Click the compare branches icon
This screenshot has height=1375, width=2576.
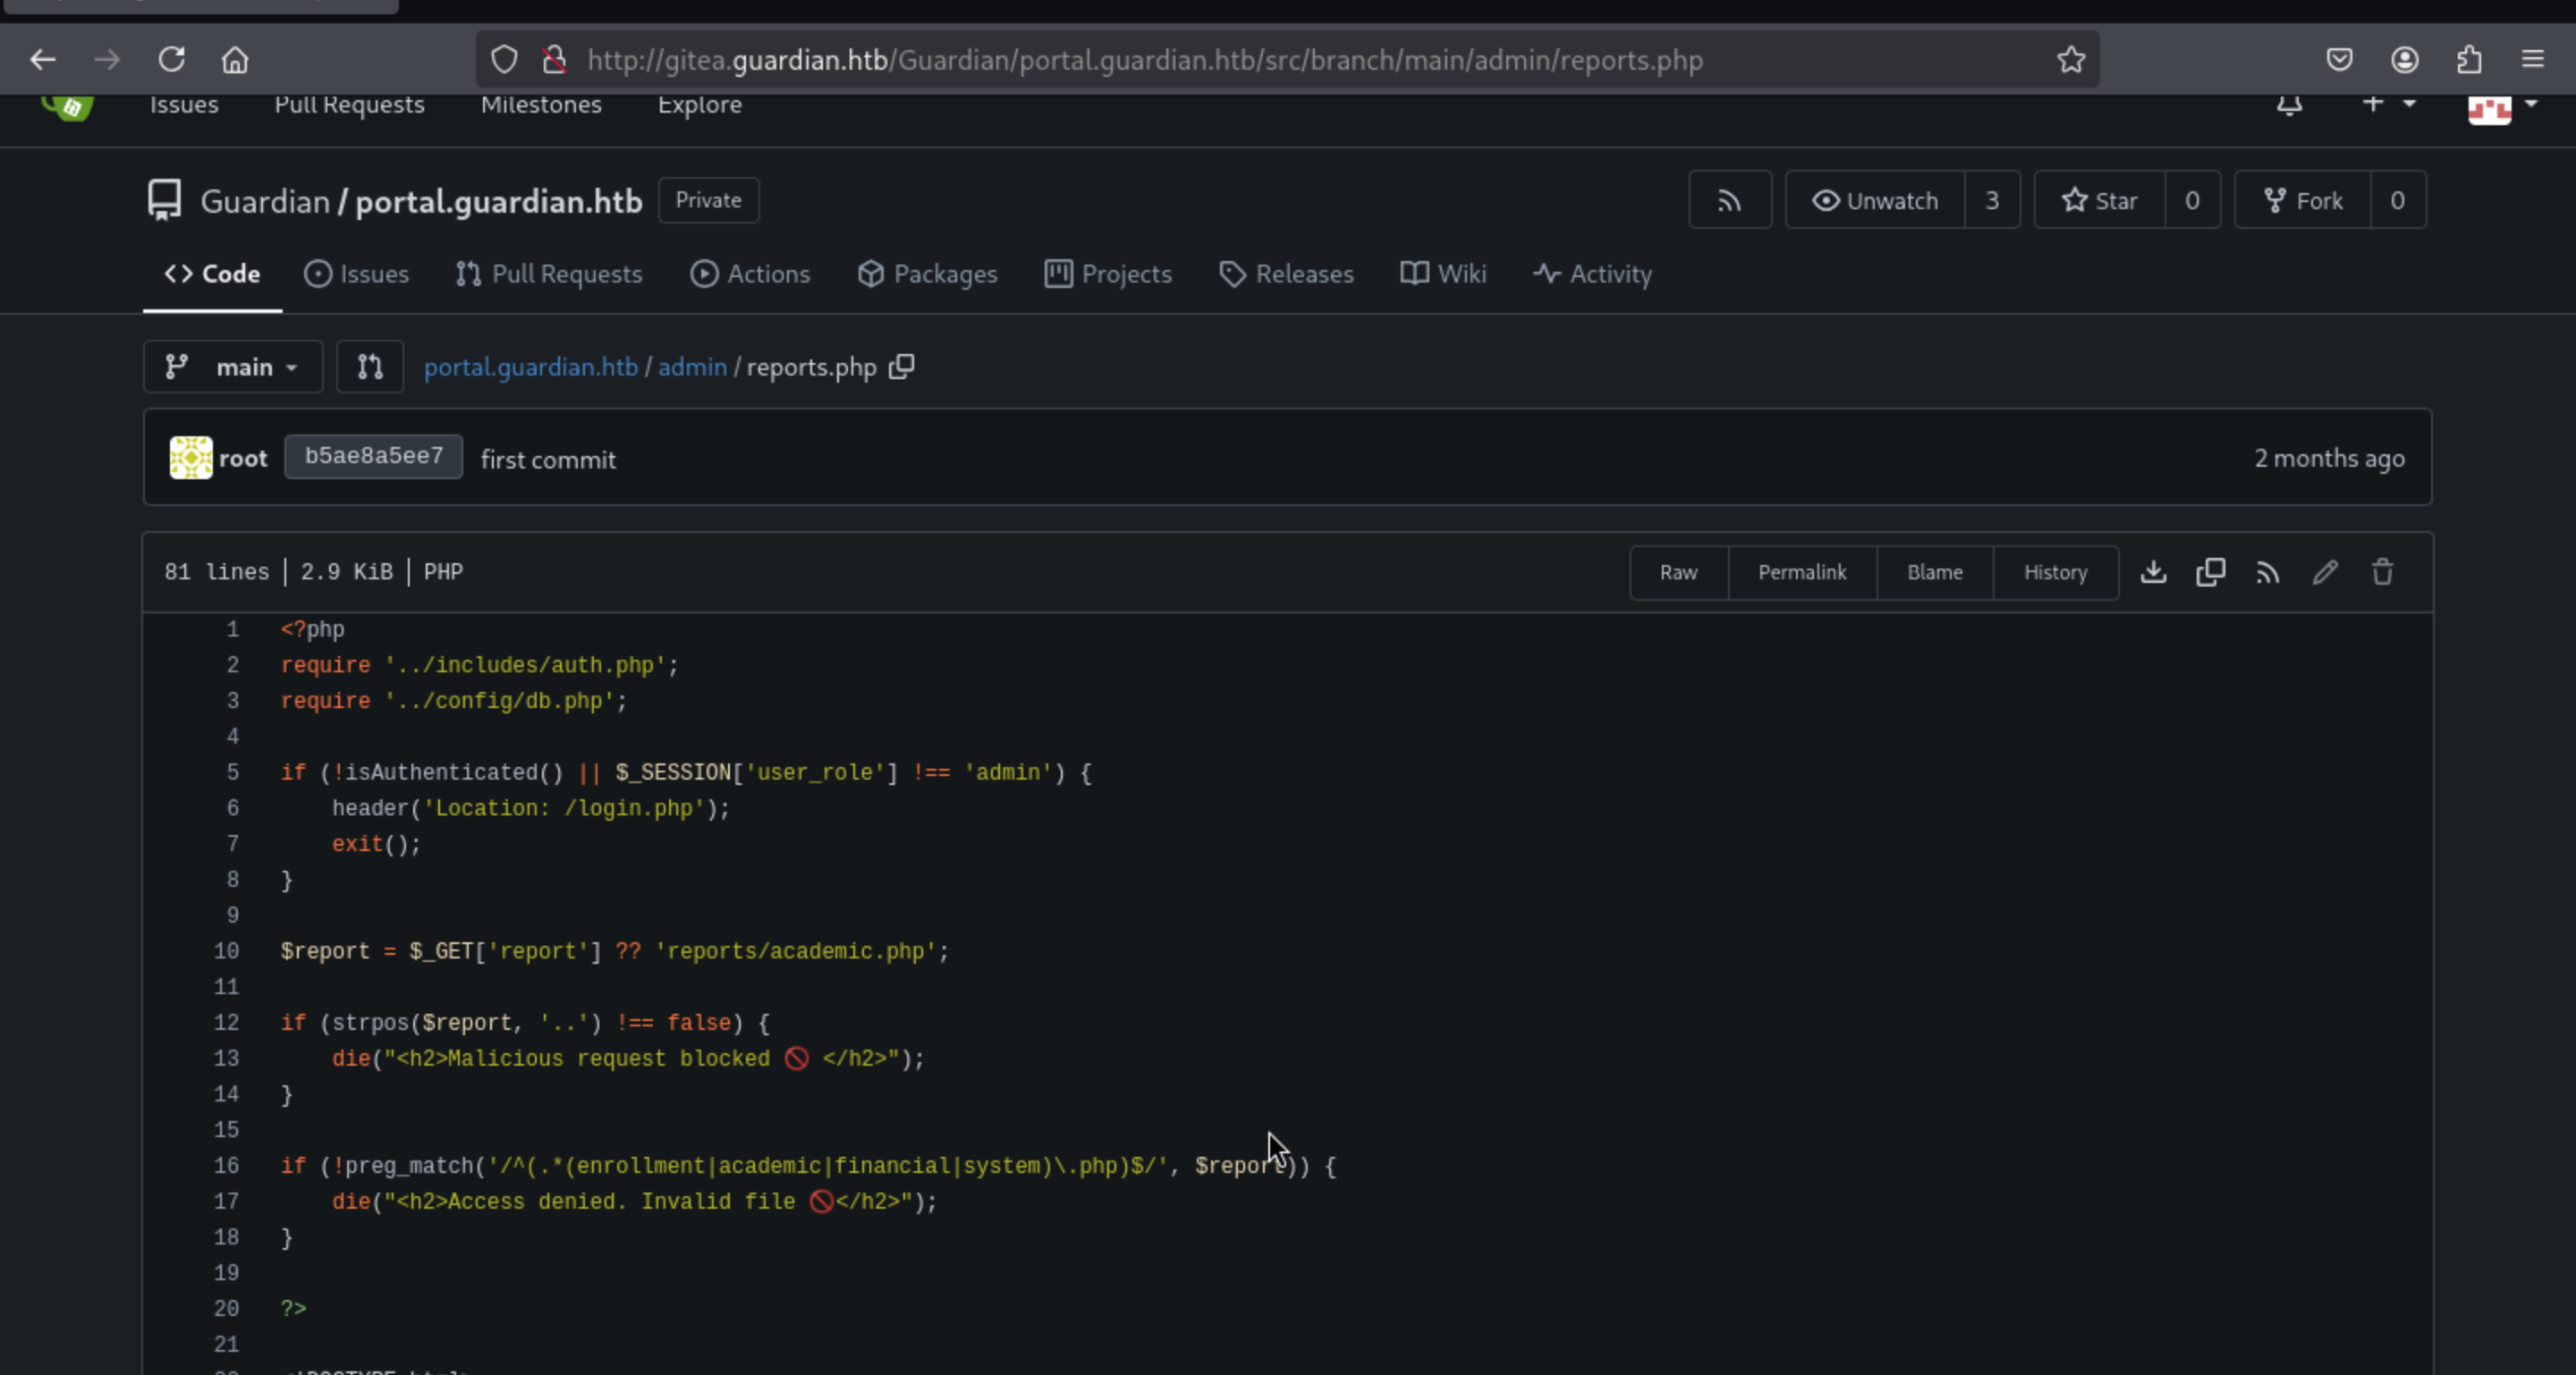click(x=370, y=367)
